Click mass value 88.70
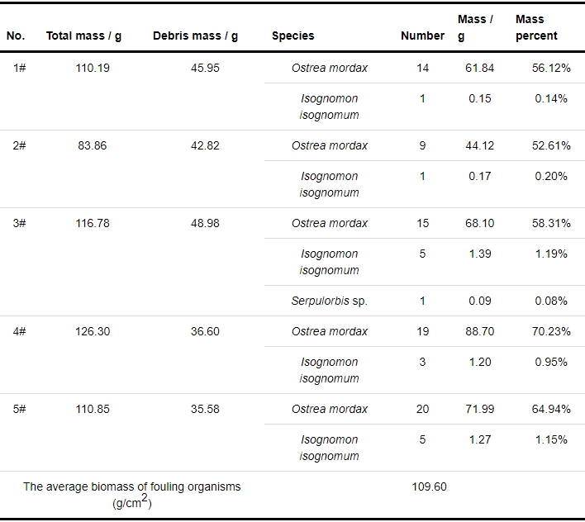Image resolution: width=585 pixels, height=522 pixels. click(480, 331)
